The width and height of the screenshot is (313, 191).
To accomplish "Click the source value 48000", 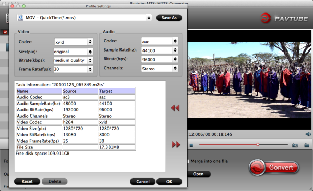I will tap(80, 104).
